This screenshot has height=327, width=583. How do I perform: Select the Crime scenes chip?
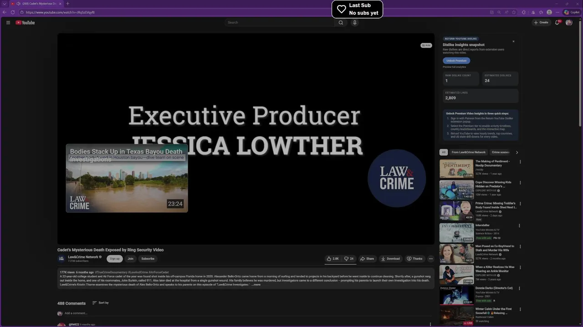(501, 152)
